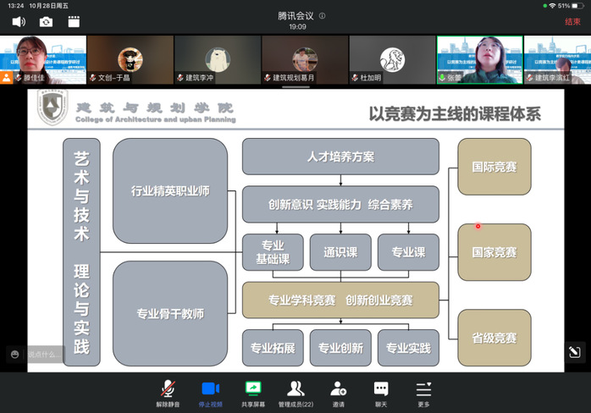The height and width of the screenshot is (413, 591).
Task: Stop video with 停止视频
Action: click(211, 393)
